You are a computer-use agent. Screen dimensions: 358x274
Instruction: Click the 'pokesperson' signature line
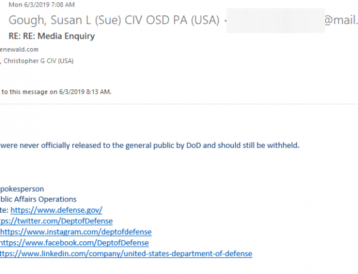click(22, 189)
